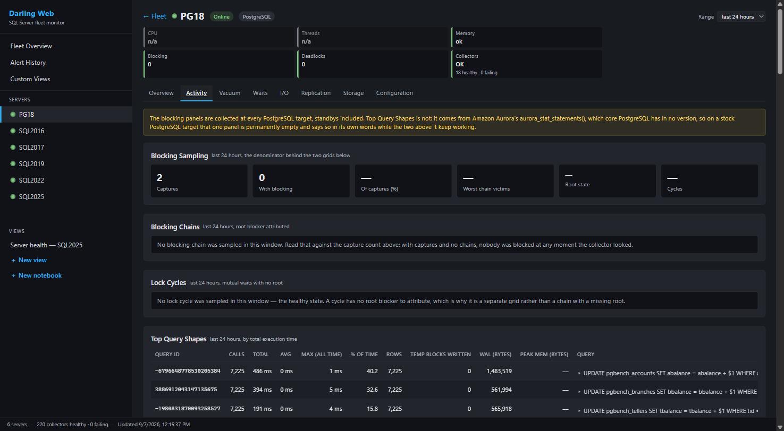Open the Vacuum tab
The image size is (784, 431).
click(230, 93)
